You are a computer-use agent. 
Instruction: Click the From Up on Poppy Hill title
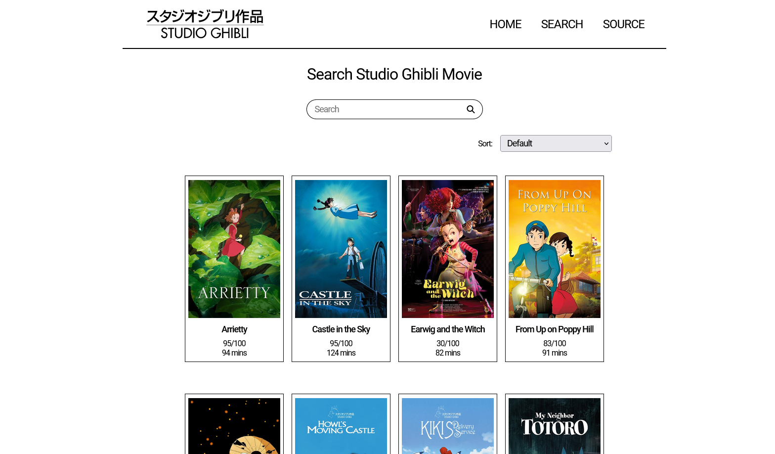coord(555,329)
